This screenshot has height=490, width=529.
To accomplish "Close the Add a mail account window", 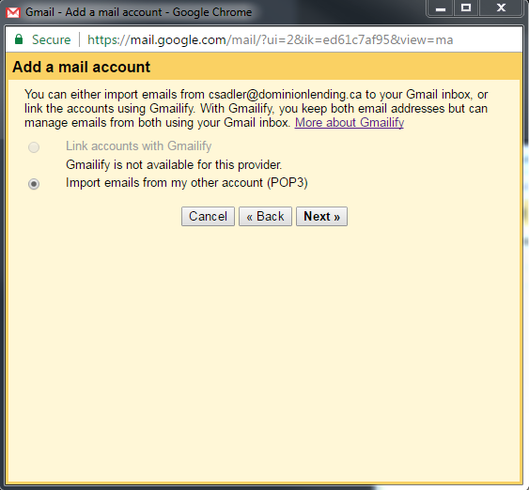I will (x=501, y=8).
